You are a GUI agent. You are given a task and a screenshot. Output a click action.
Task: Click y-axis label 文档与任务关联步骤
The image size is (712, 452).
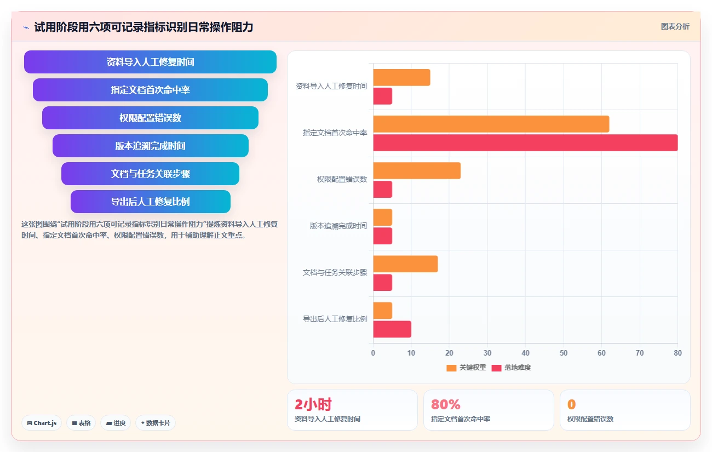click(x=335, y=273)
